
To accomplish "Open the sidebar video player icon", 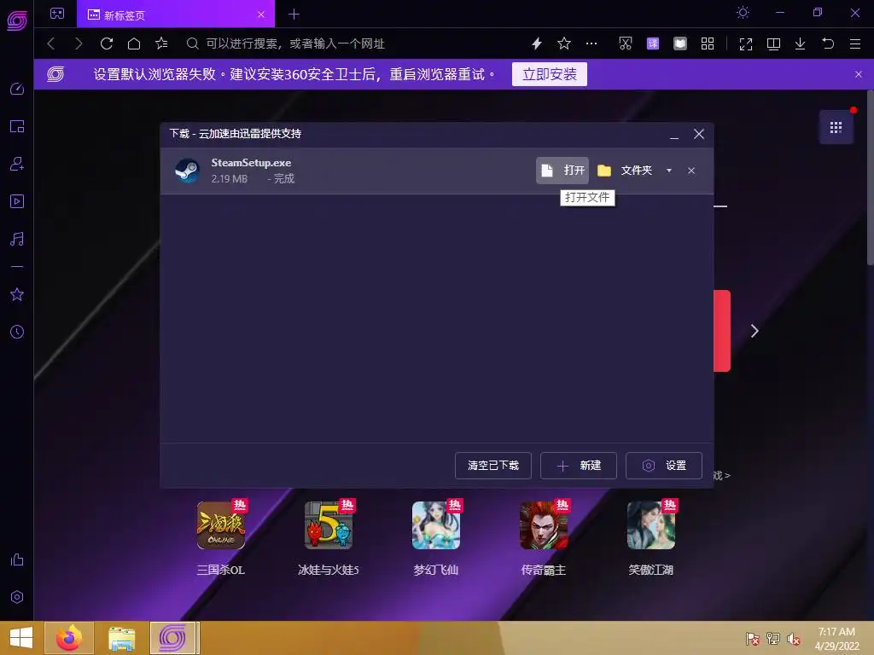I will pos(17,201).
